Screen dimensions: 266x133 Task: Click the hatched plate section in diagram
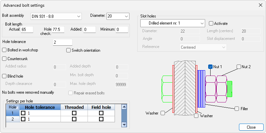pos(185,88)
